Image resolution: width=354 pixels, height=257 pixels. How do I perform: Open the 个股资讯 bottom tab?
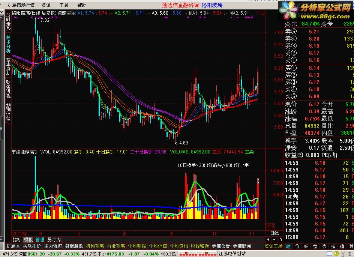coord(179,246)
